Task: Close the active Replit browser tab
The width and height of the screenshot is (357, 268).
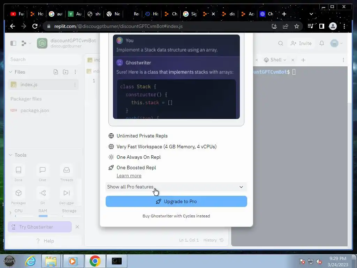Action: tap(213, 14)
